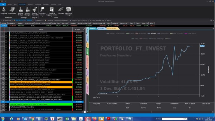Toggle the Realized series in chart legend
This screenshot has height=121, width=215.
tap(152, 33)
